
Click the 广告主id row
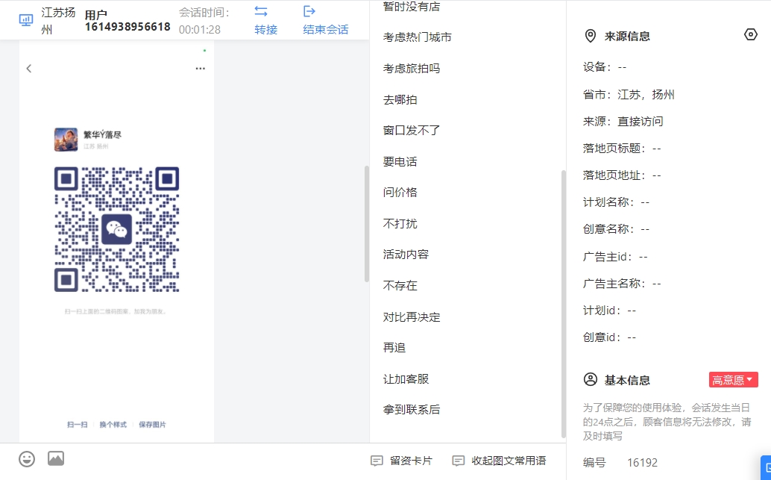pyautogui.click(x=615, y=257)
